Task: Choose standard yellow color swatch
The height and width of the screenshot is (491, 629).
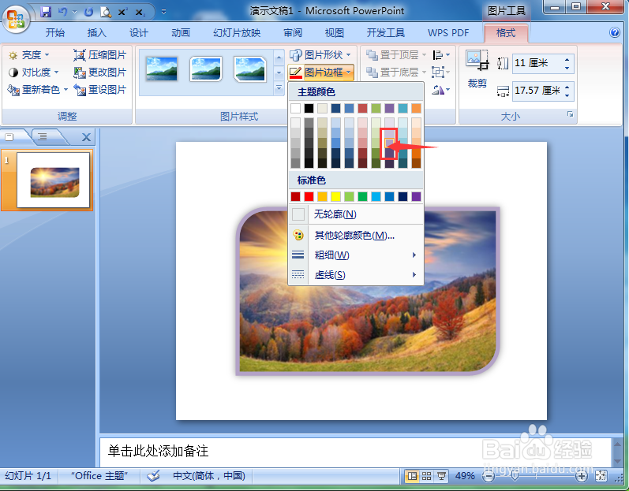Action: tap(335, 197)
